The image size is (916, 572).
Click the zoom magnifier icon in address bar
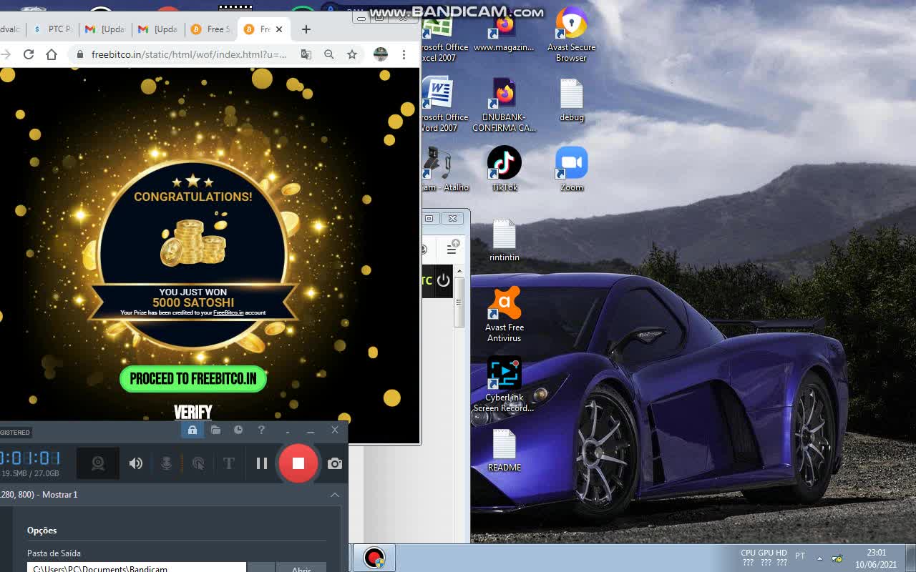[329, 54]
